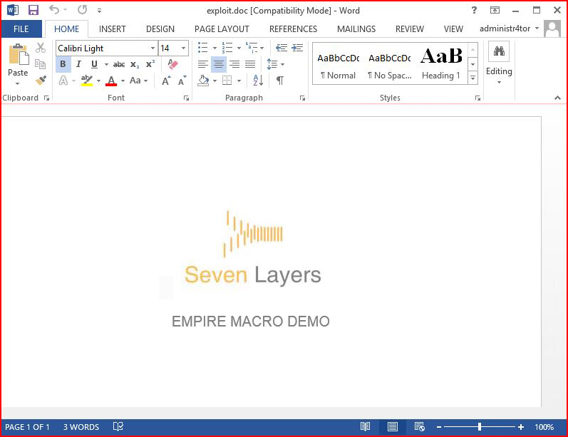568x437 pixels.
Task: Switch to the MAILINGS tab
Action: (x=356, y=29)
